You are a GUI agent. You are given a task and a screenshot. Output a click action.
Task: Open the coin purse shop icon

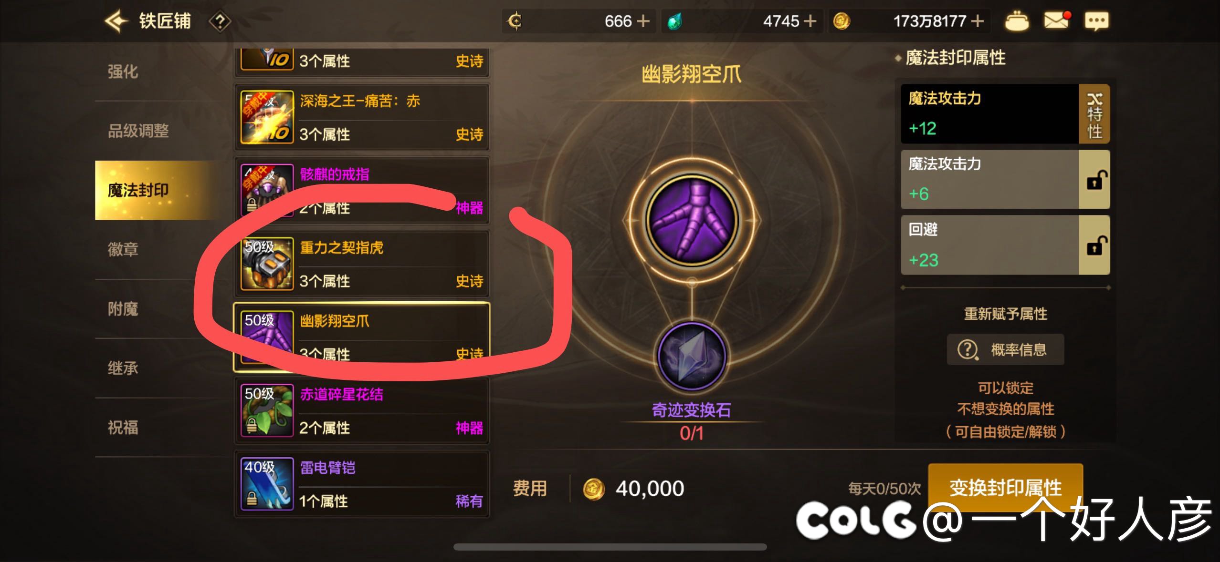[x=1017, y=21]
